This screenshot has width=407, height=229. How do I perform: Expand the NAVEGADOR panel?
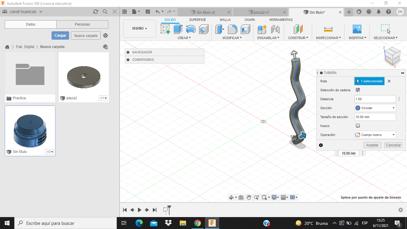click(128, 52)
